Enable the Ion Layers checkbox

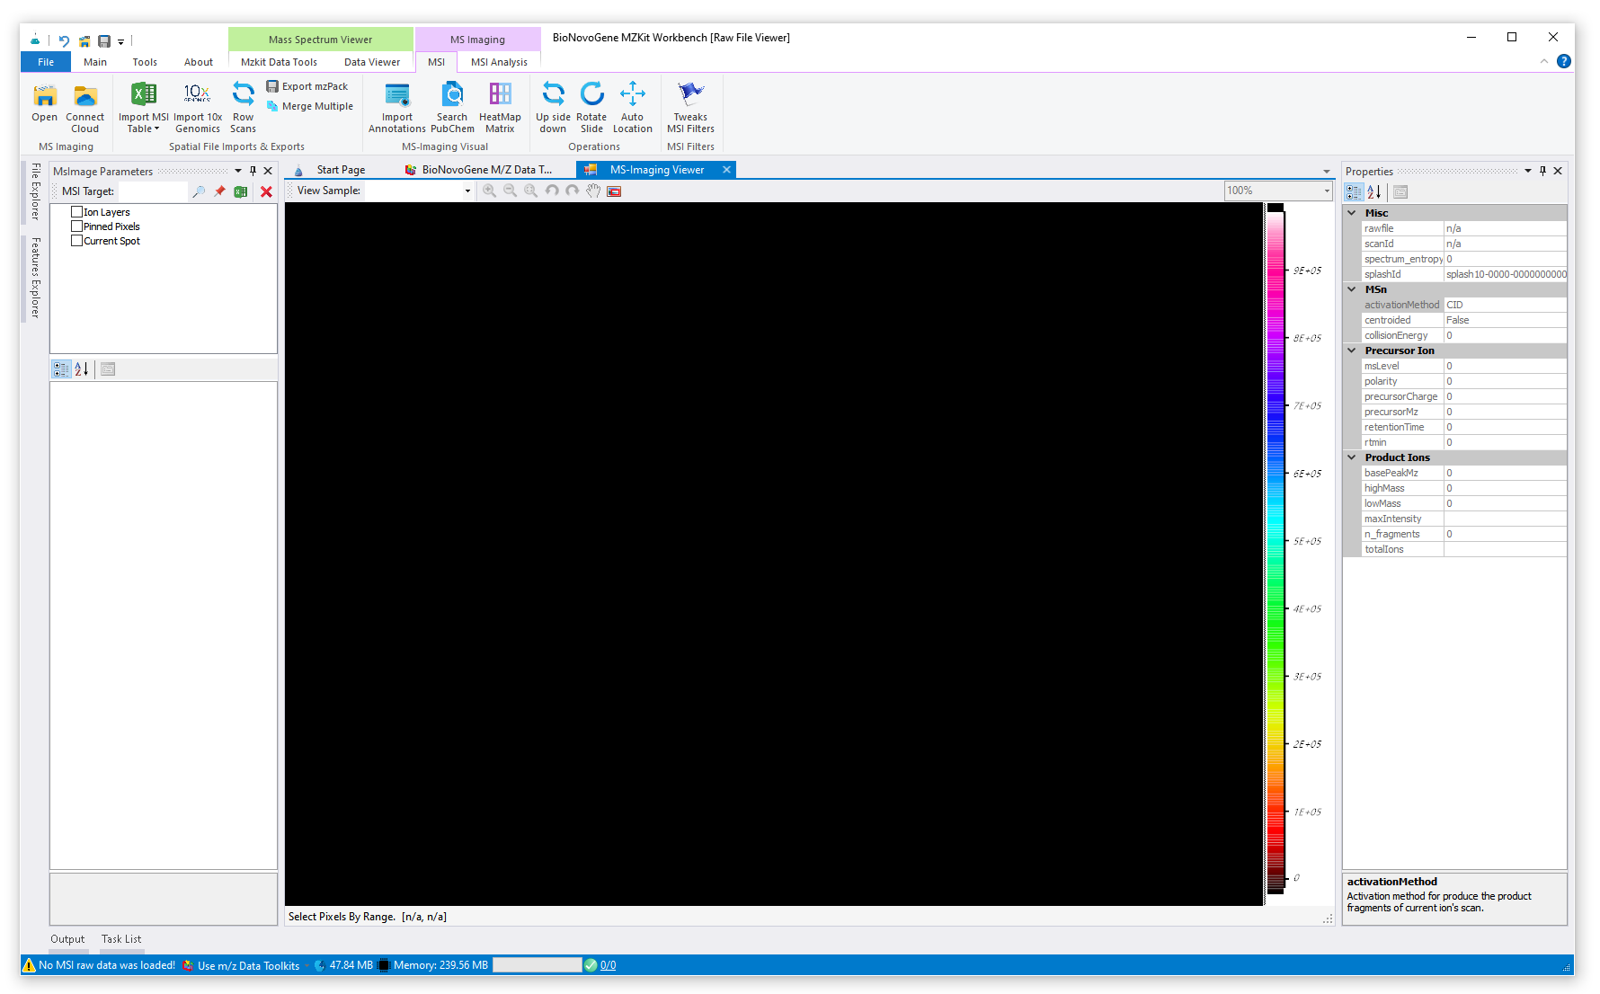77,212
